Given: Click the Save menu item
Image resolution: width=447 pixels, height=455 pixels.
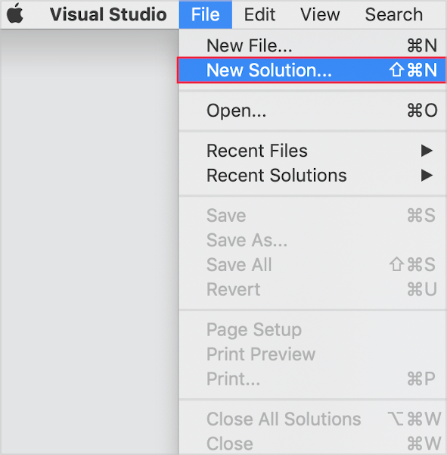Looking at the screenshot, I should pos(312,216).
